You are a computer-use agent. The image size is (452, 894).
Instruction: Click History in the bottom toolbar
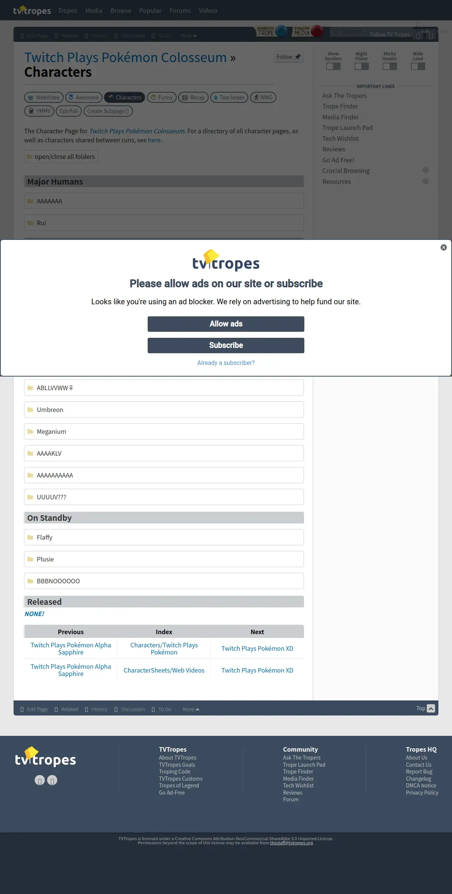pyautogui.click(x=96, y=709)
